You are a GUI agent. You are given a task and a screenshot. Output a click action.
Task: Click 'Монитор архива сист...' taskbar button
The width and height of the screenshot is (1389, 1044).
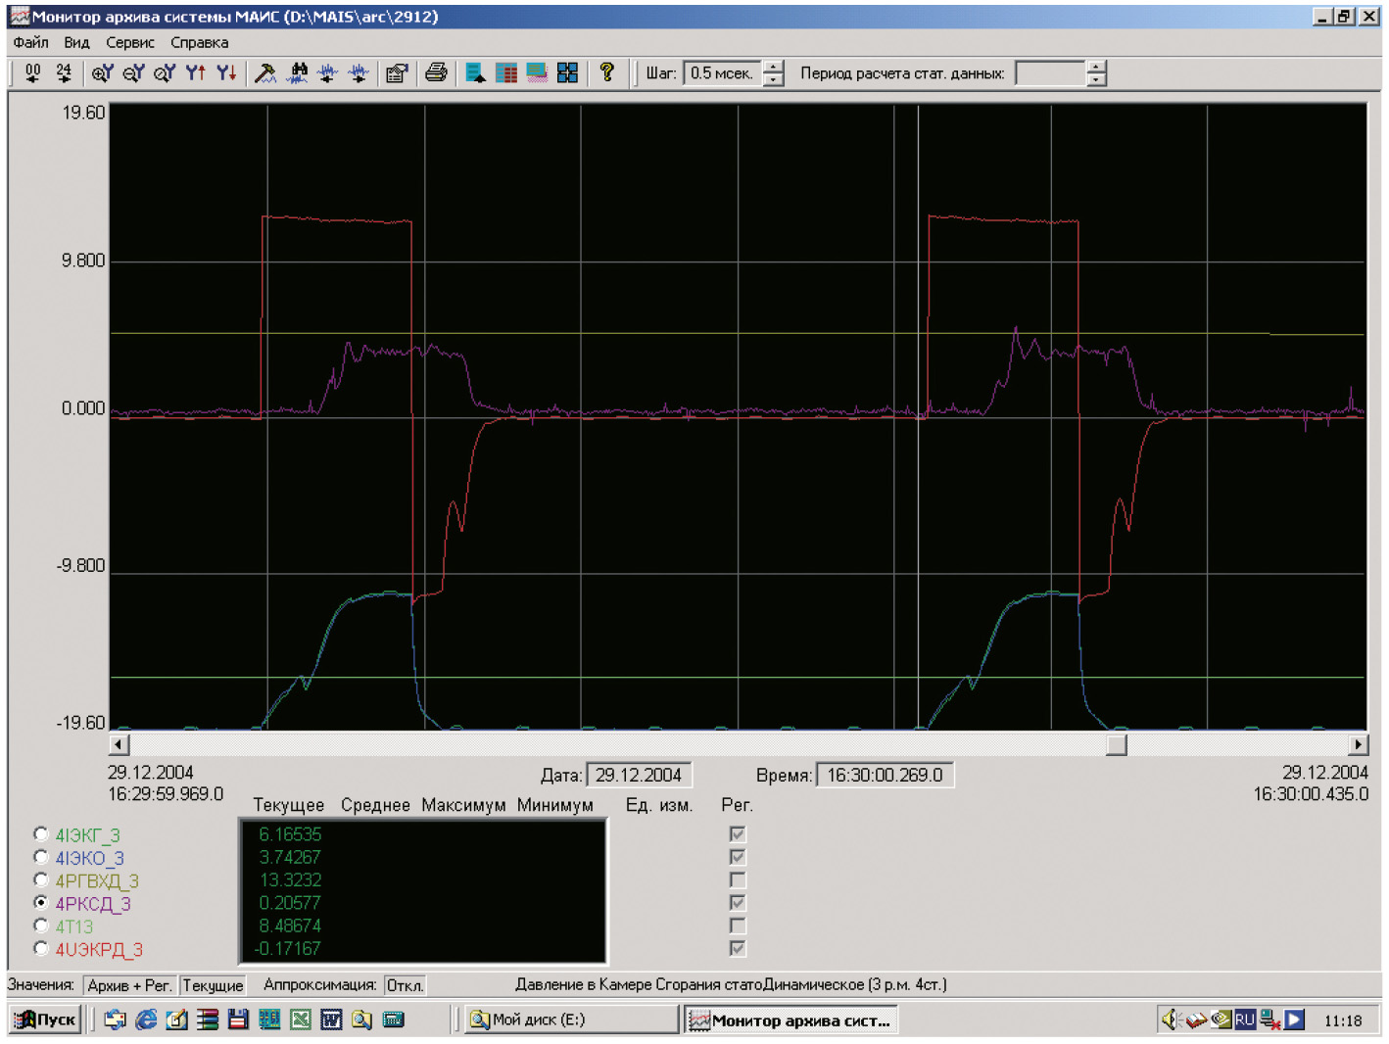[x=791, y=1020]
